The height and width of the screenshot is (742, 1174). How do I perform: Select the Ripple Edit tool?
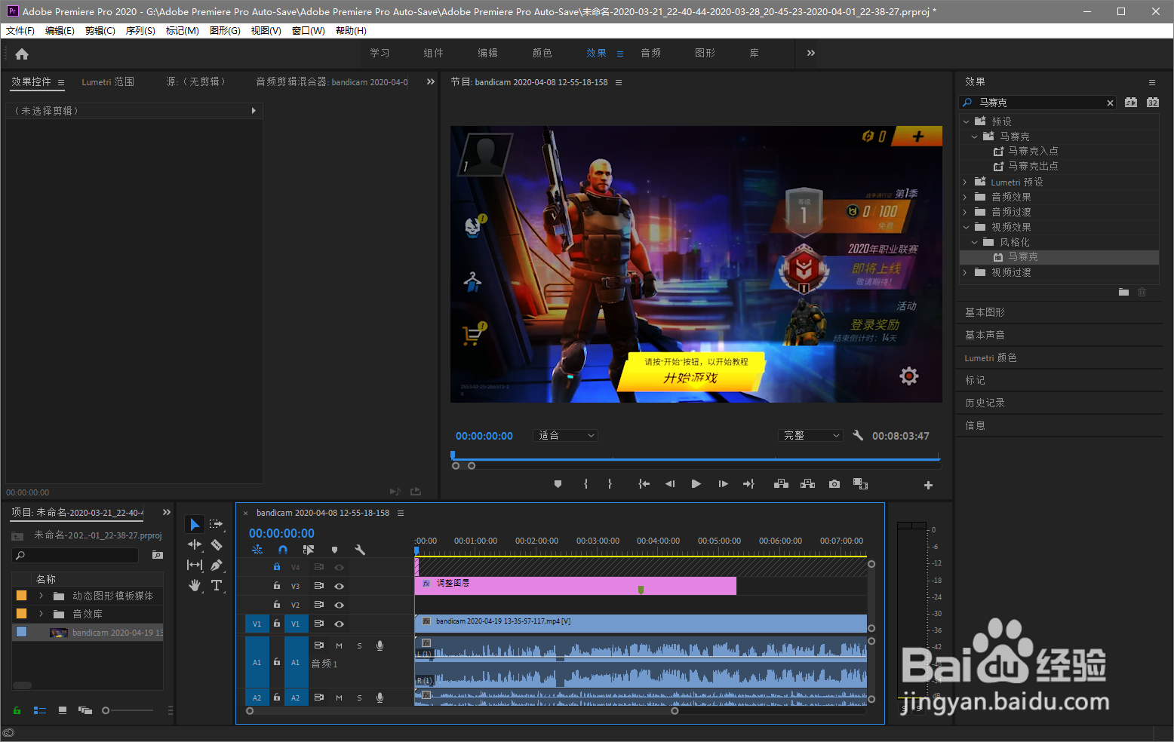pos(195,544)
